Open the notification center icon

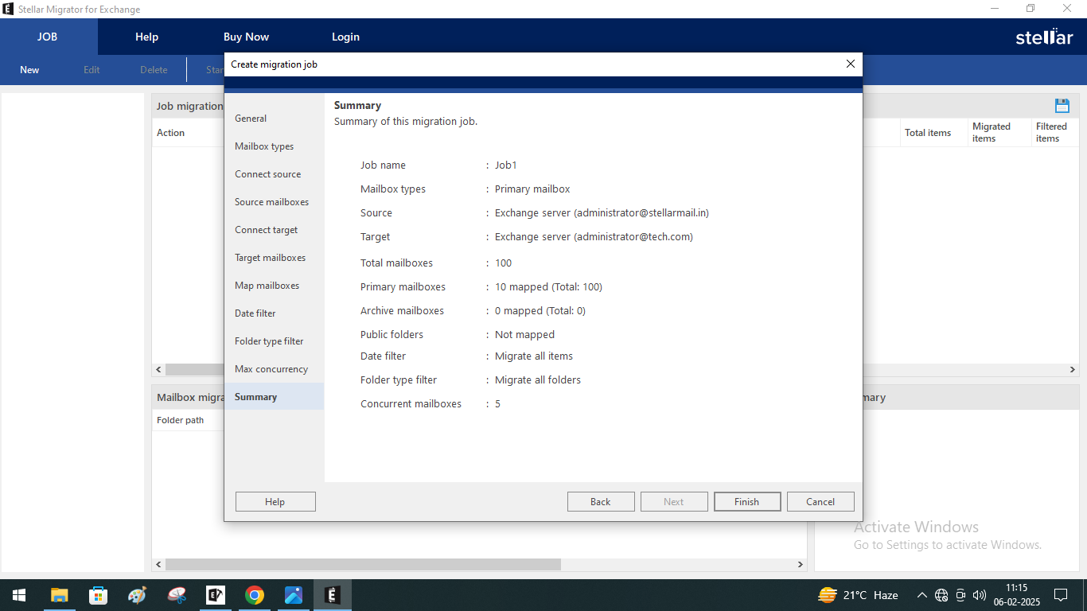(1061, 595)
